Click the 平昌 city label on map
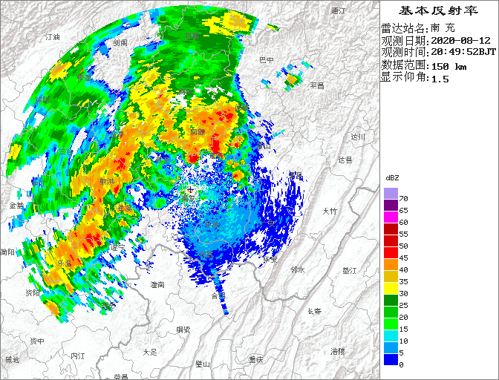The width and height of the screenshot is (499, 380). [x=317, y=85]
